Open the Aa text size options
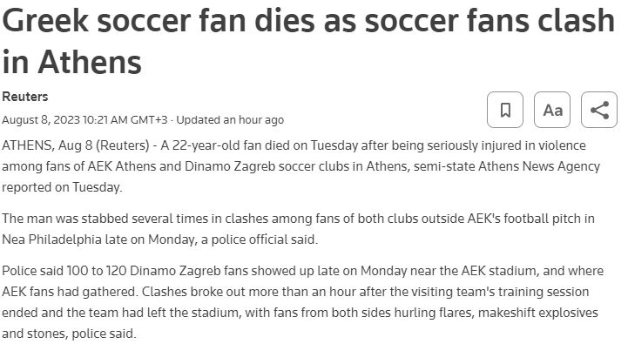Image resolution: width=628 pixels, height=344 pixels. point(552,110)
